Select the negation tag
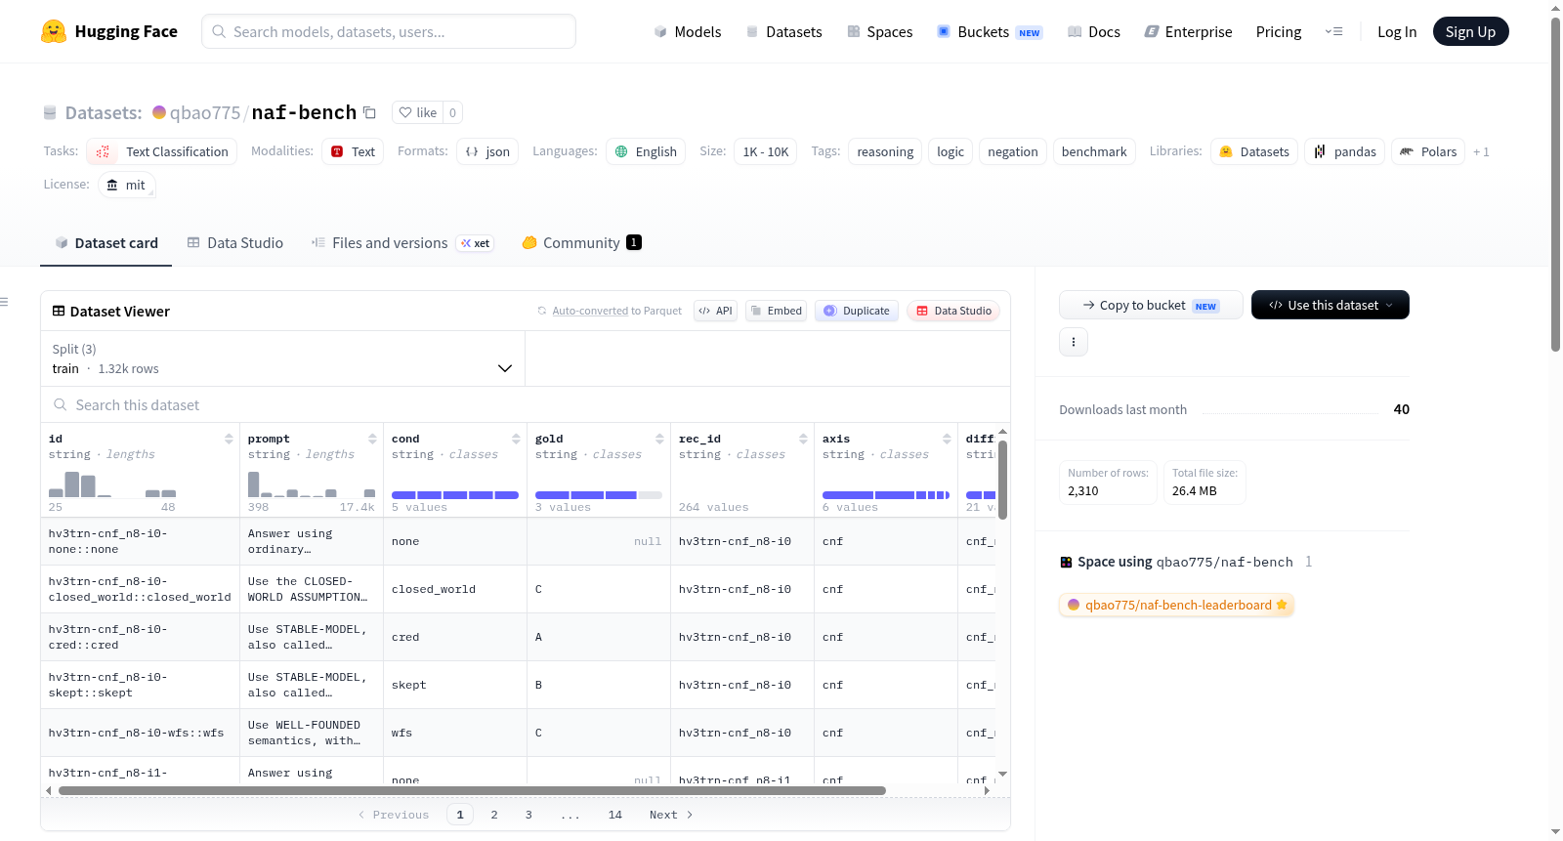1563x841 pixels. (1013, 151)
